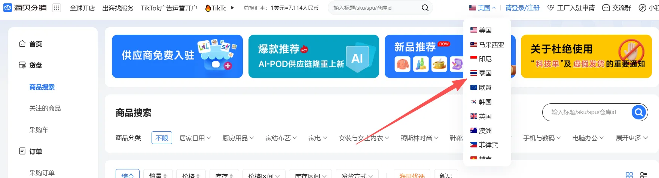Expand the 家电 category
Viewport: 659px width, 178px height.
318,138
